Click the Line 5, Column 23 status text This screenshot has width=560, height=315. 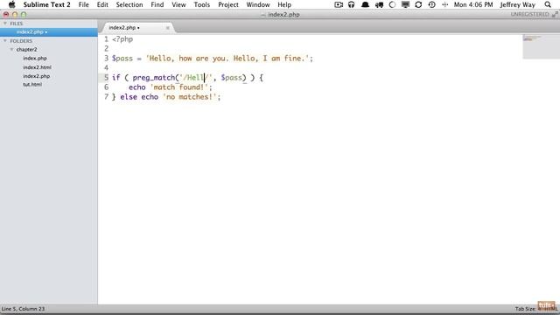[24, 309]
